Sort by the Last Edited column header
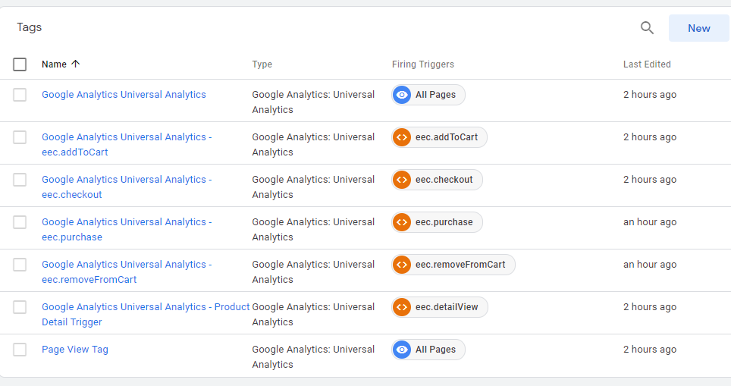The width and height of the screenshot is (731, 386). pyautogui.click(x=647, y=64)
